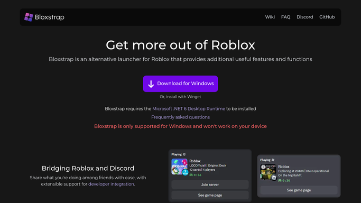Click See game page in second card
Screen dimensions: 361x203
(x=299, y=190)
